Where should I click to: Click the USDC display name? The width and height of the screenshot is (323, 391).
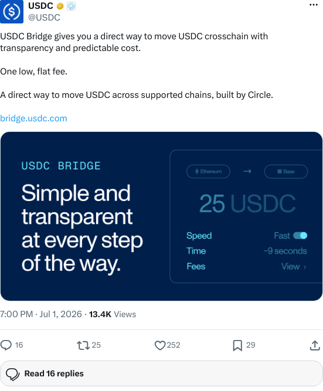40,6
